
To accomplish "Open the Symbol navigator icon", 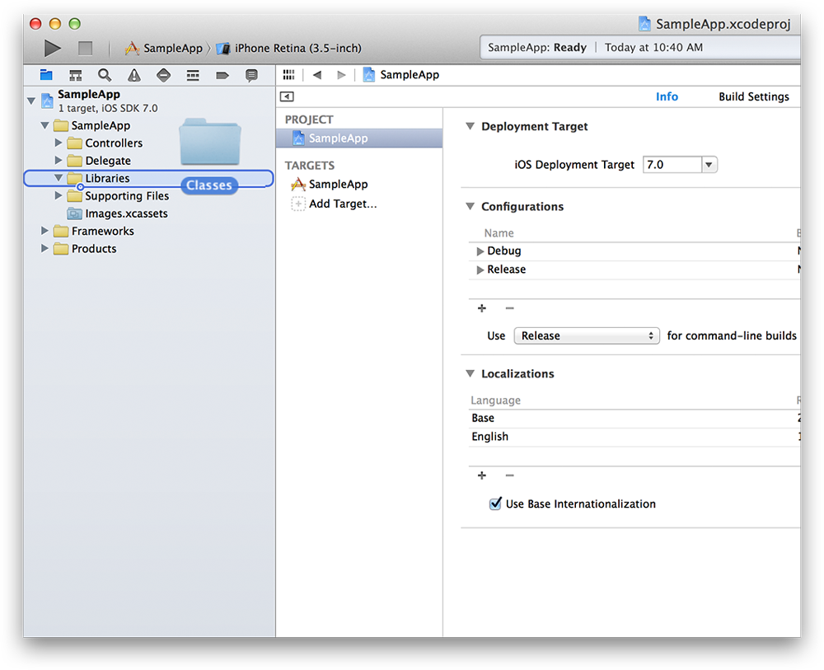I will 76,75.
